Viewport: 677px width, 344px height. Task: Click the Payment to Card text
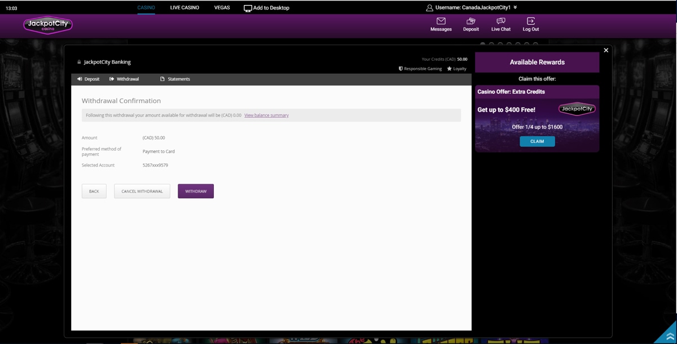(159, 151)
